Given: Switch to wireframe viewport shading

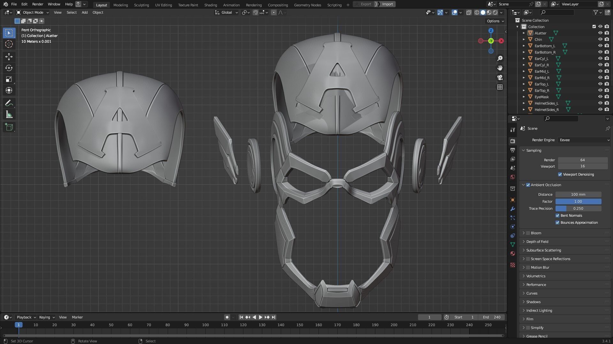Looking at the screenshot, I should click(x=477, y=12).
